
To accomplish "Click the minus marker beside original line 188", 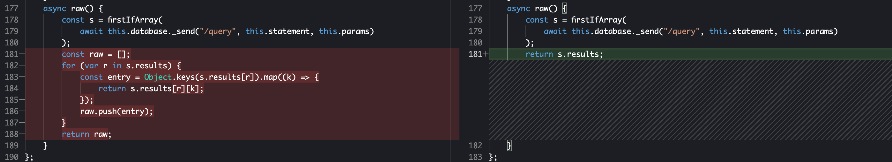I will point(22,134).
